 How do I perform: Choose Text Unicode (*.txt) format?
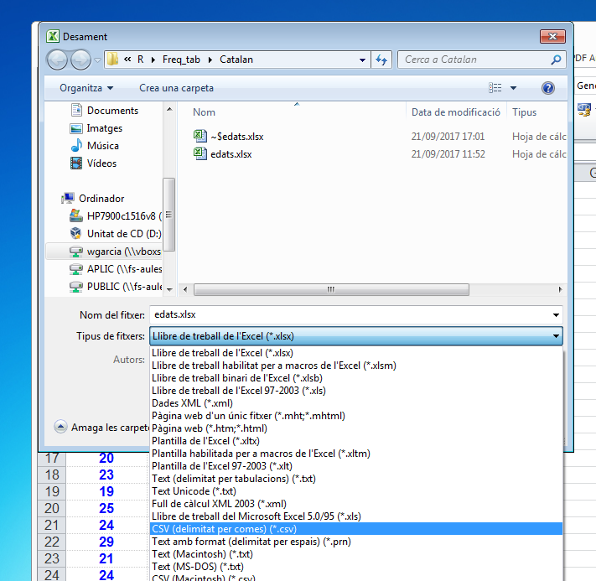tap(356, 491)
